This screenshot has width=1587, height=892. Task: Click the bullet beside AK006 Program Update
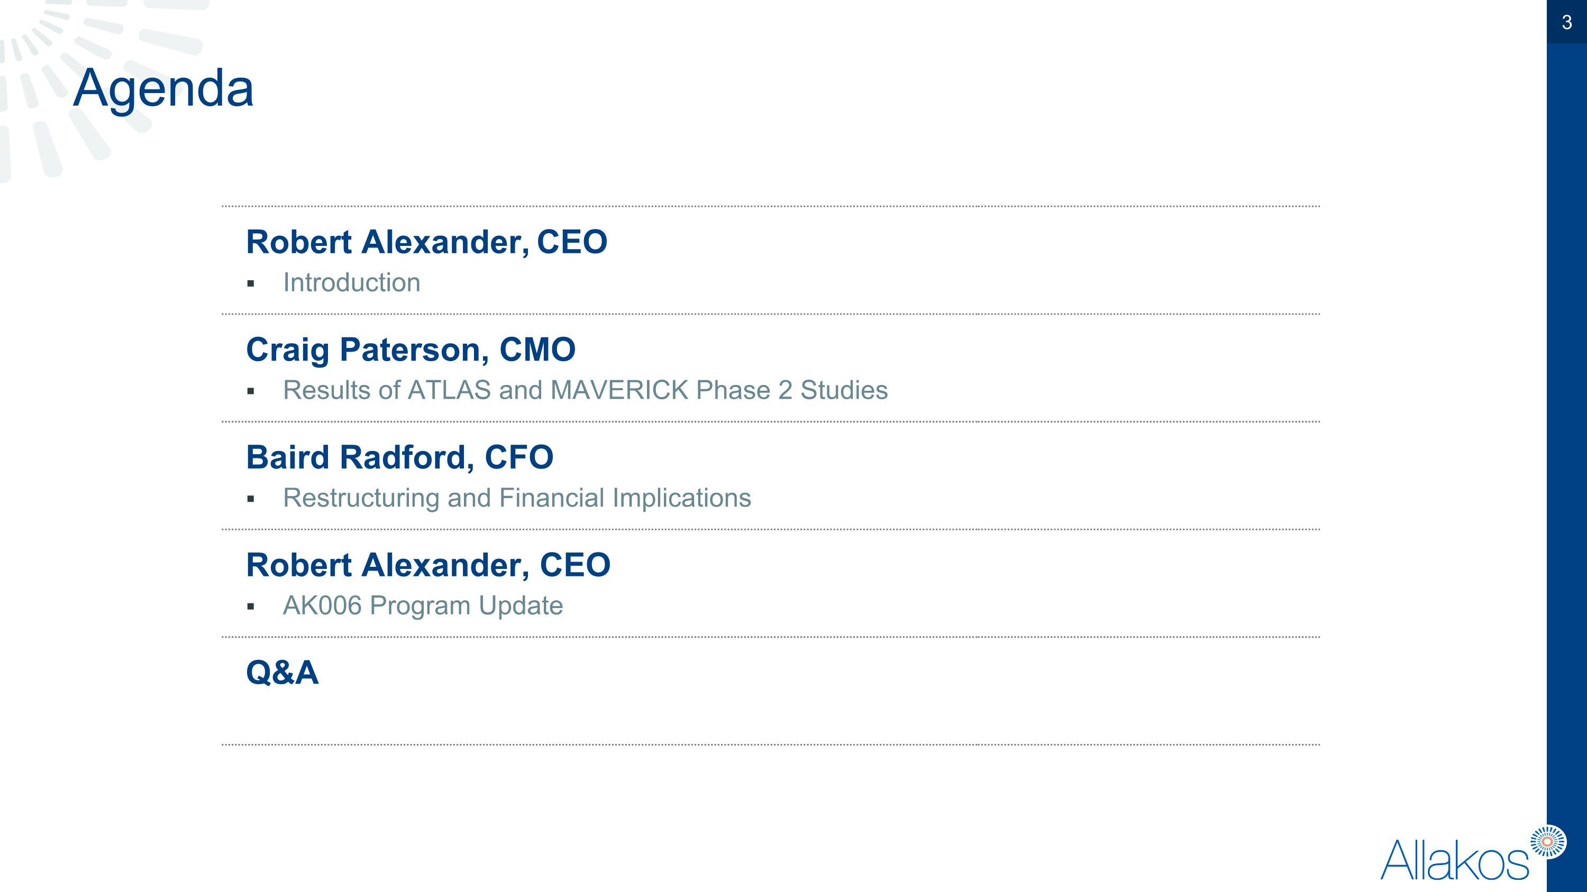(x=250, y=607)
